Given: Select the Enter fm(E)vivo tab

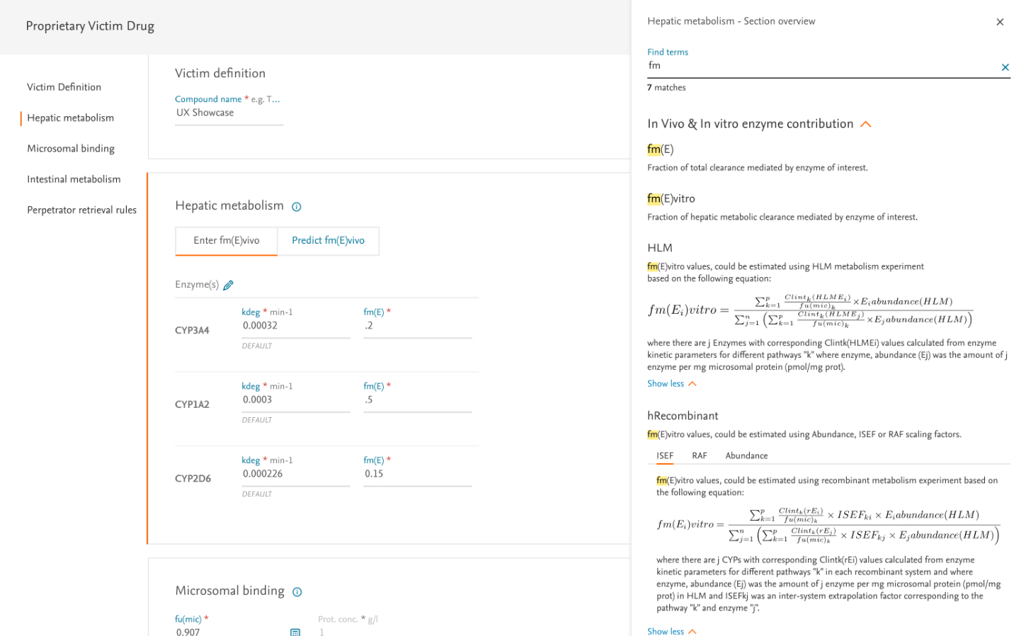Looking at the screenshot, I should click(226, 241).
